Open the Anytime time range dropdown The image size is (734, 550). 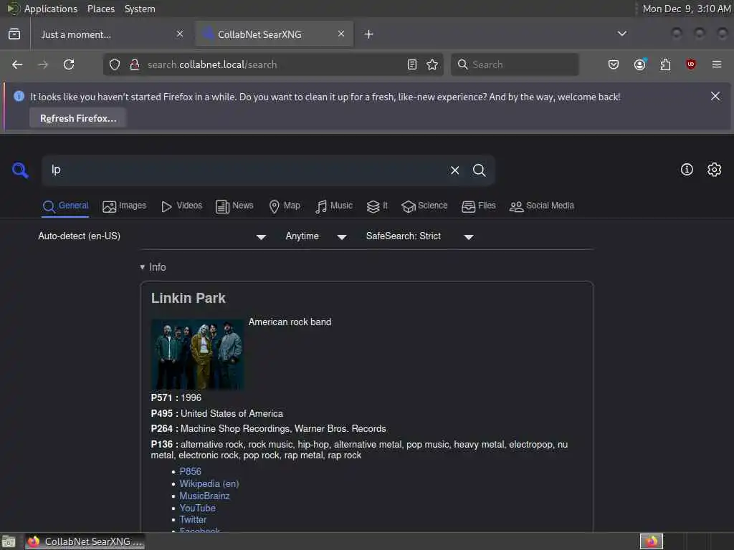pos(316,236)
